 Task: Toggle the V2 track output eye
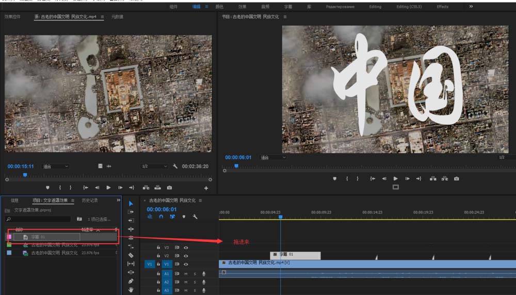click(186, 256)
